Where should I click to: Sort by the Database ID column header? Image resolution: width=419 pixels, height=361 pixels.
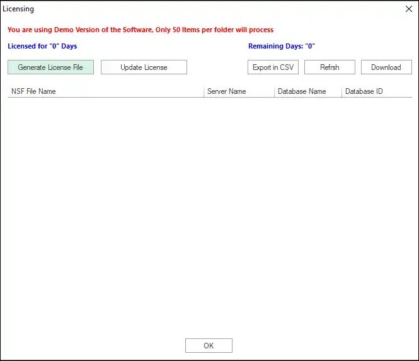[377, 91]
